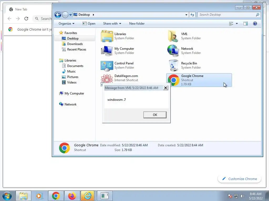The height and width of the screenshot is (201, 269).
Task: Click Chrome's back navigation arrow
Action: tap(9, 19)
